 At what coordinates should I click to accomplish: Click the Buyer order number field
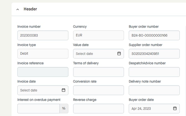[x=154, y=35]
